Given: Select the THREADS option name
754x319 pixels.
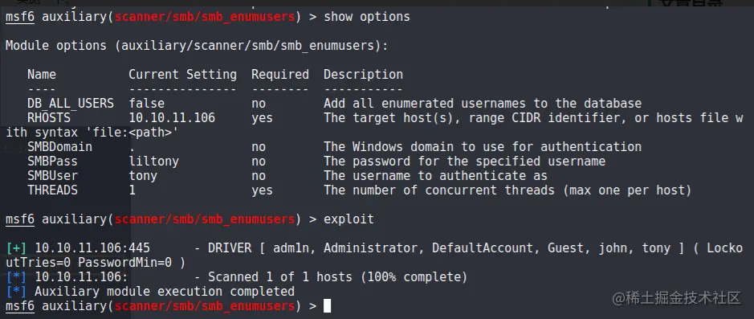Looking at the screenshot, I should 52,190.
